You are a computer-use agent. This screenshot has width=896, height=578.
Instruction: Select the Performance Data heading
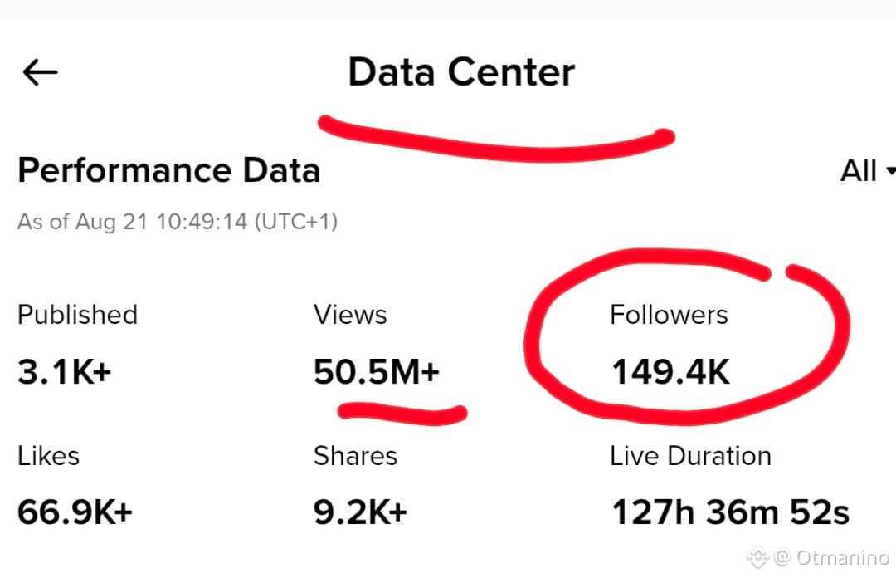[168, 170]
